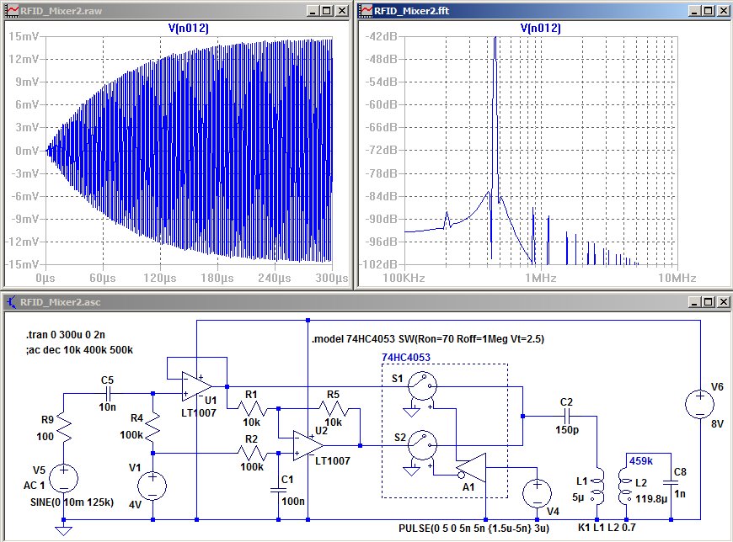Click the L1 inductor symbol

(597, 486)
